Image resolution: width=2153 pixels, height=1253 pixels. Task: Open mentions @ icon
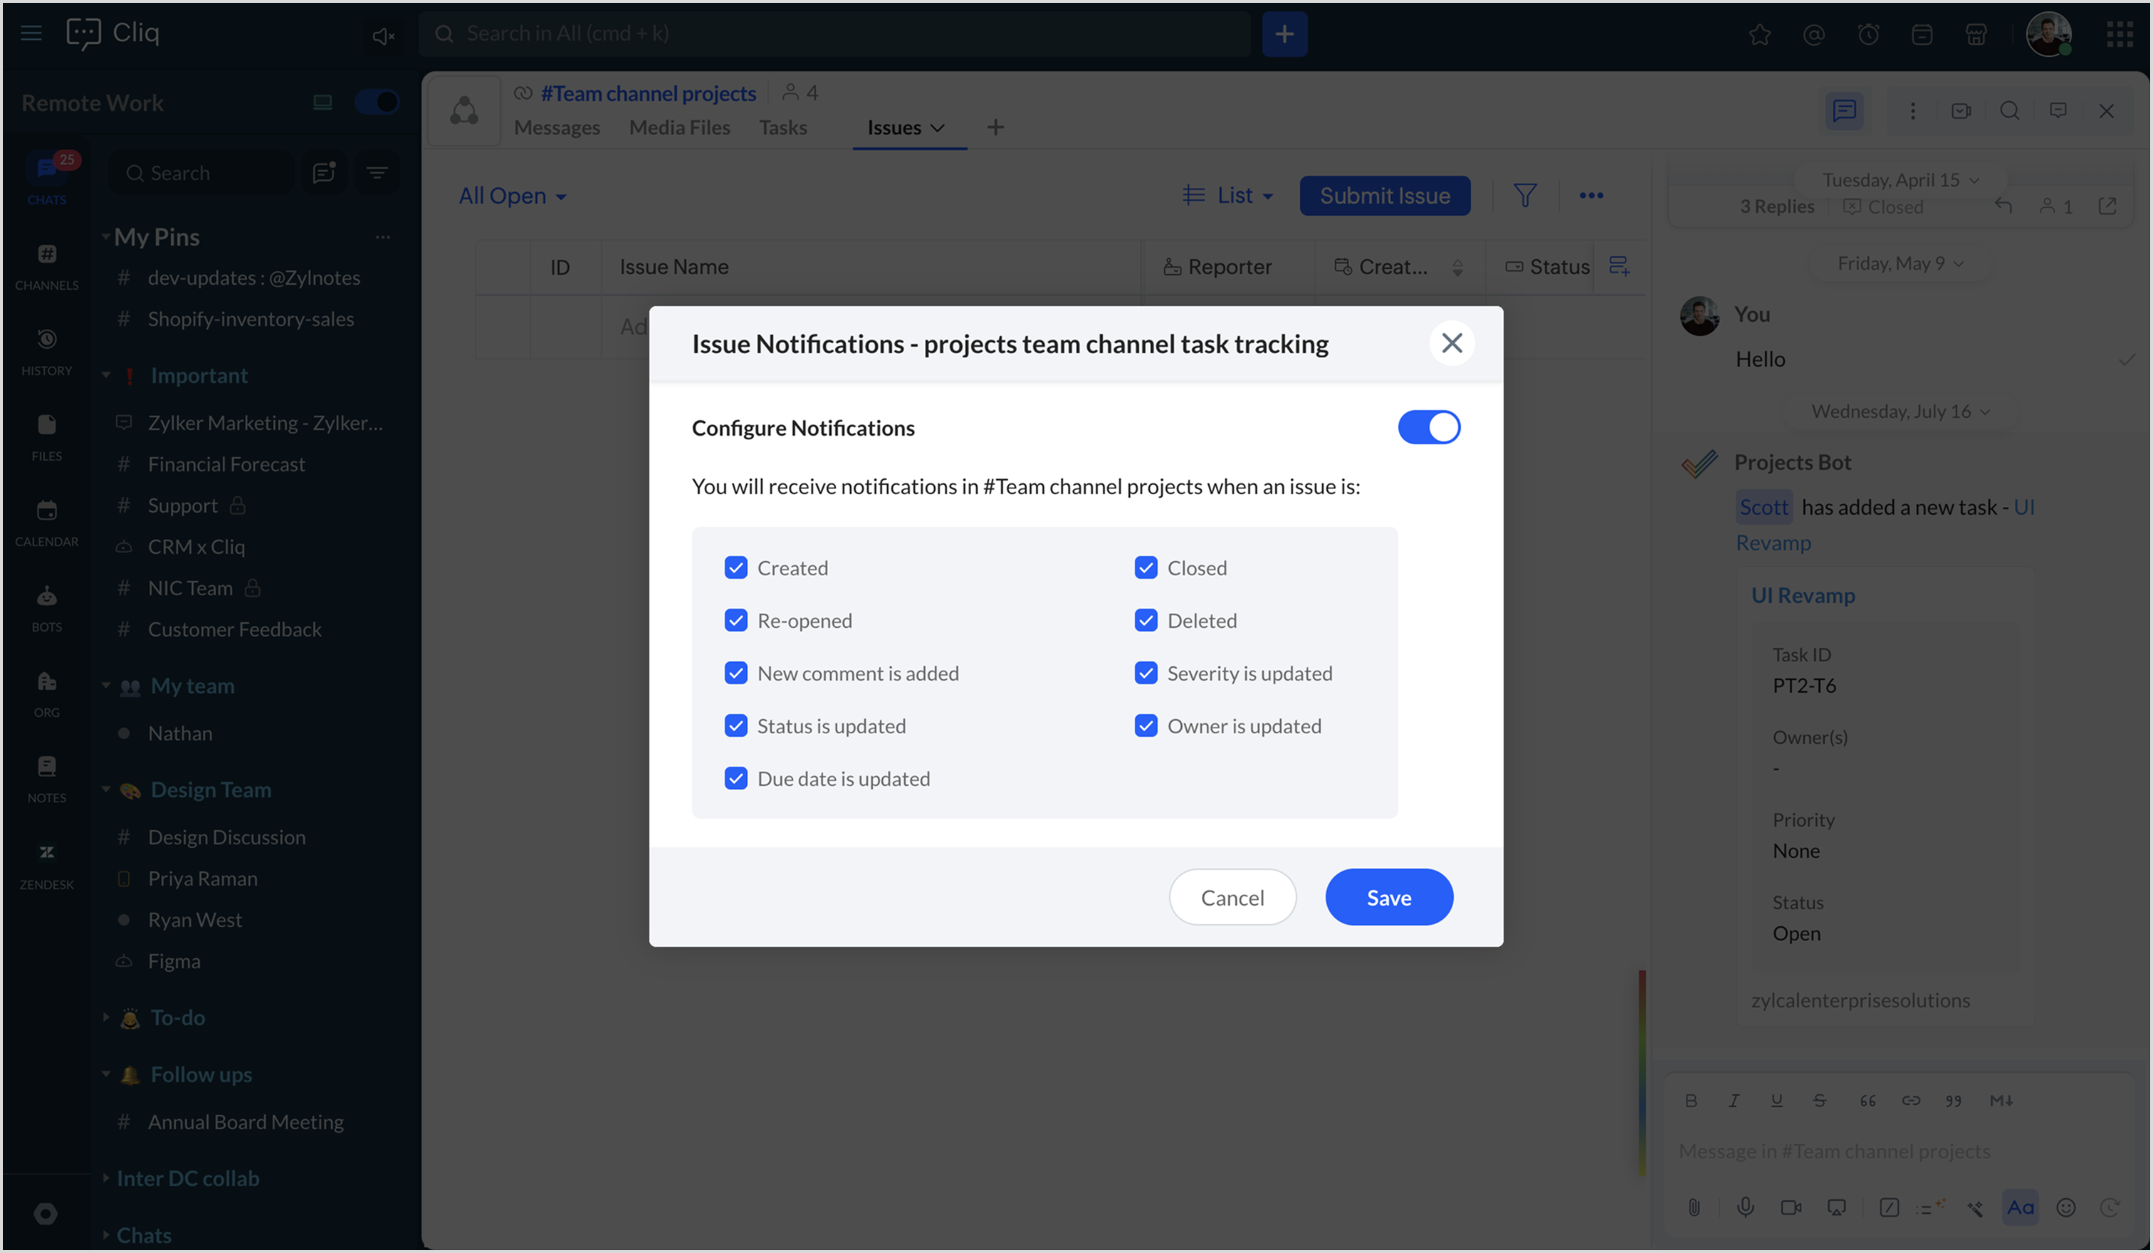coord(1814,35)
